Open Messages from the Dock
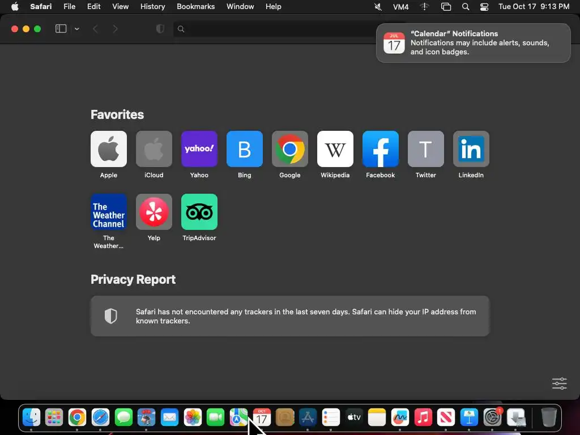 coord(123,417)
